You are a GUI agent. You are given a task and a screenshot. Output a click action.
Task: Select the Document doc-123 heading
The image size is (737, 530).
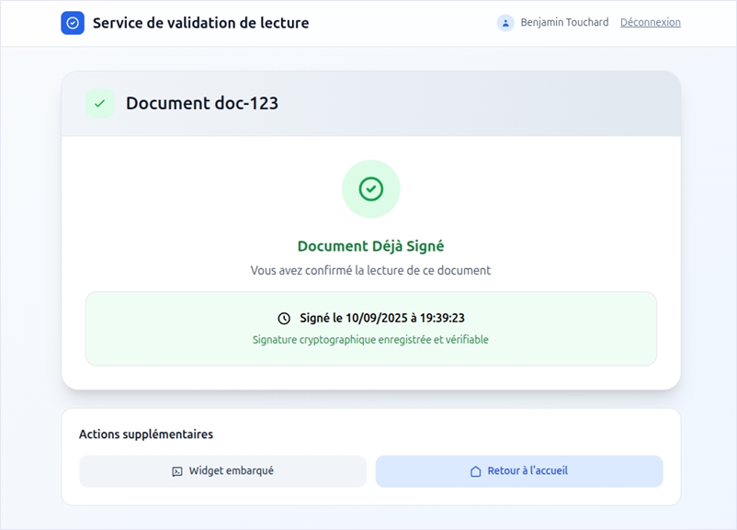(202, 104)
